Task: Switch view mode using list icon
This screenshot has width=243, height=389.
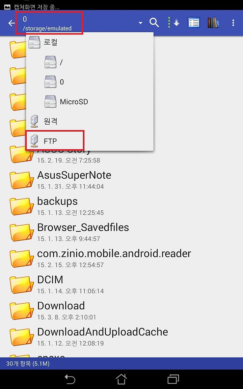Action: coord(194,23)
